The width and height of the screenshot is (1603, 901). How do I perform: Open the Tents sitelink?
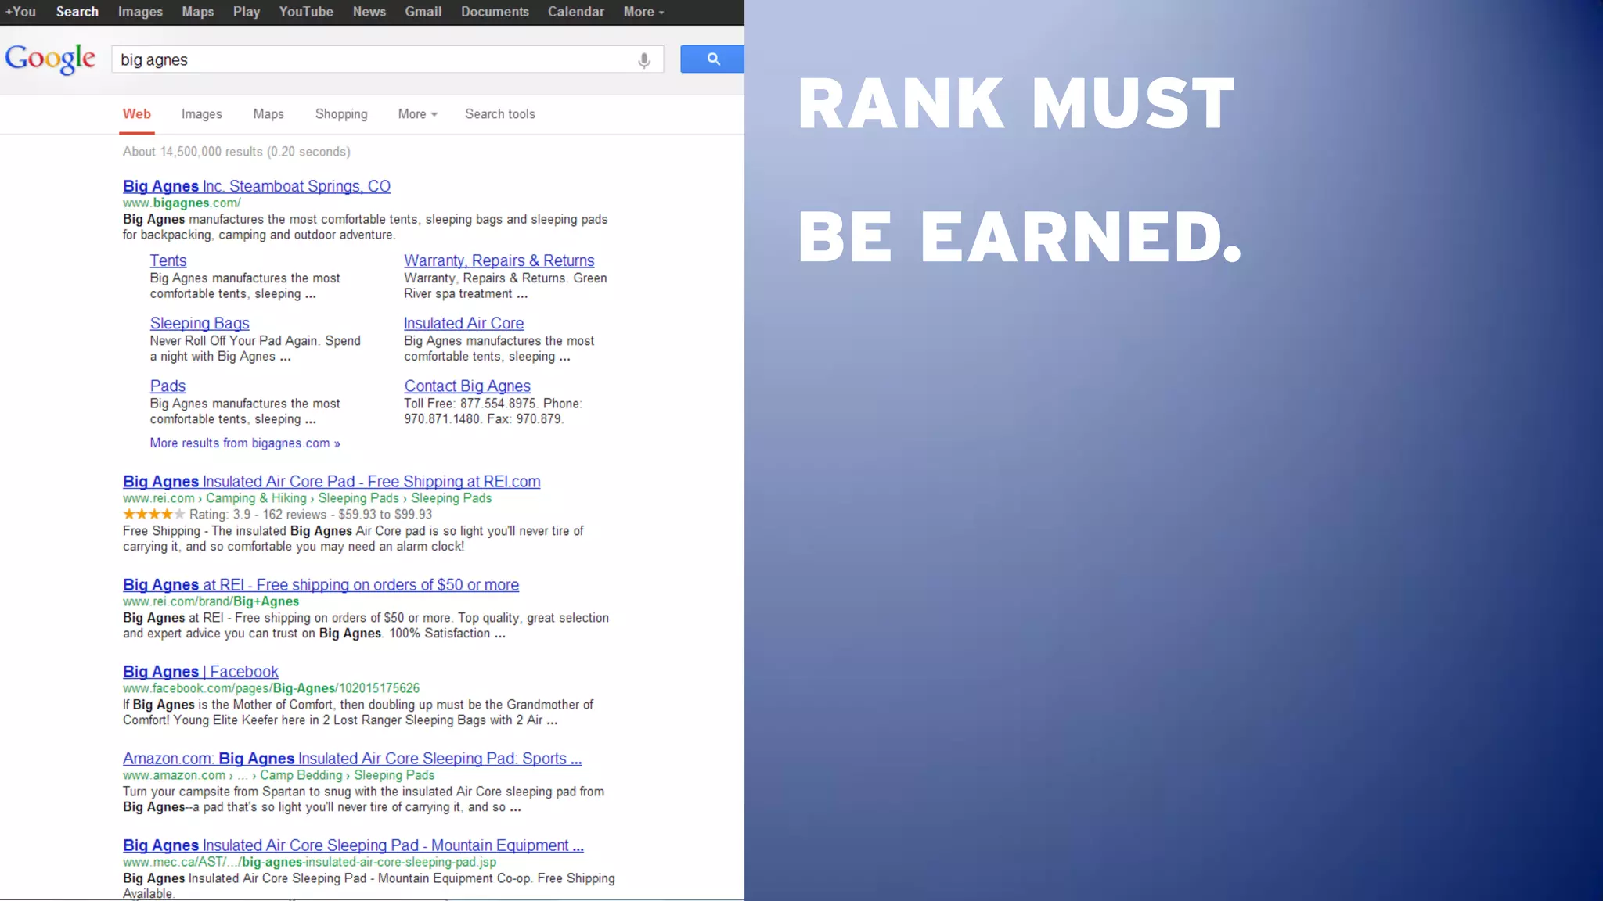pos(168,260)
